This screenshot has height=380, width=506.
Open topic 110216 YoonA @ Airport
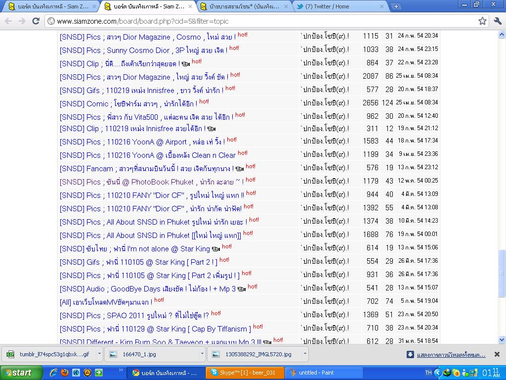pyautogui.click(x=142, y=142)
